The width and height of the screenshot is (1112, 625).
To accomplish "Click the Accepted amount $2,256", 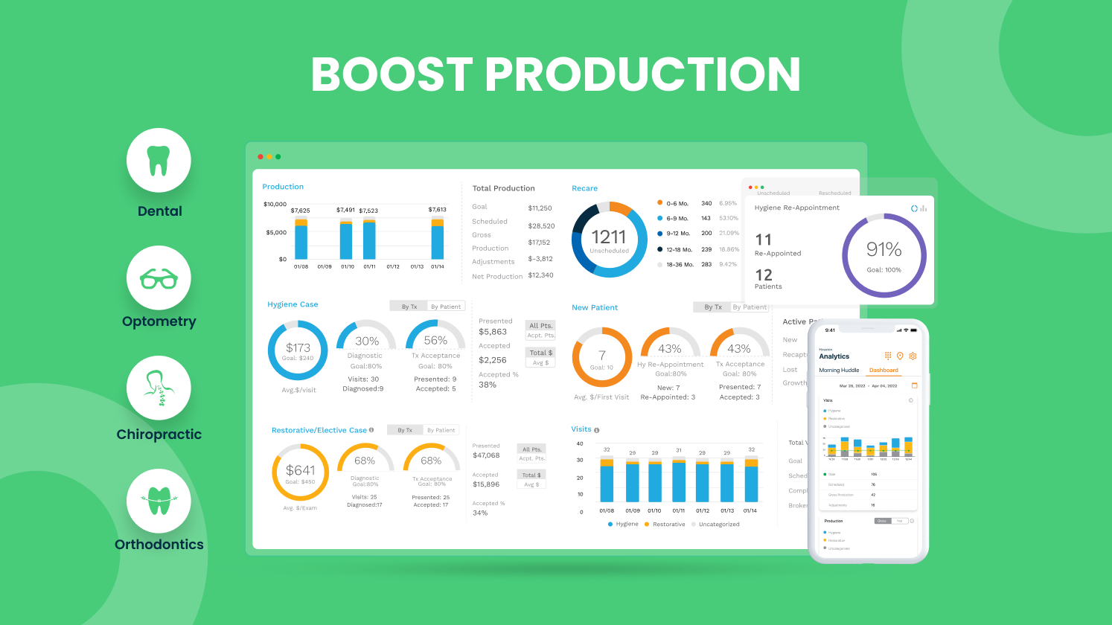I will (x=493, y=360).
